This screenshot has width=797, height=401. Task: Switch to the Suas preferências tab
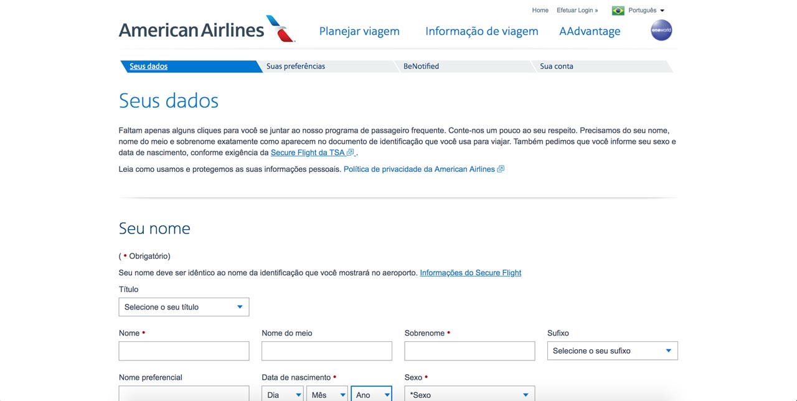(x=296, y=67)
